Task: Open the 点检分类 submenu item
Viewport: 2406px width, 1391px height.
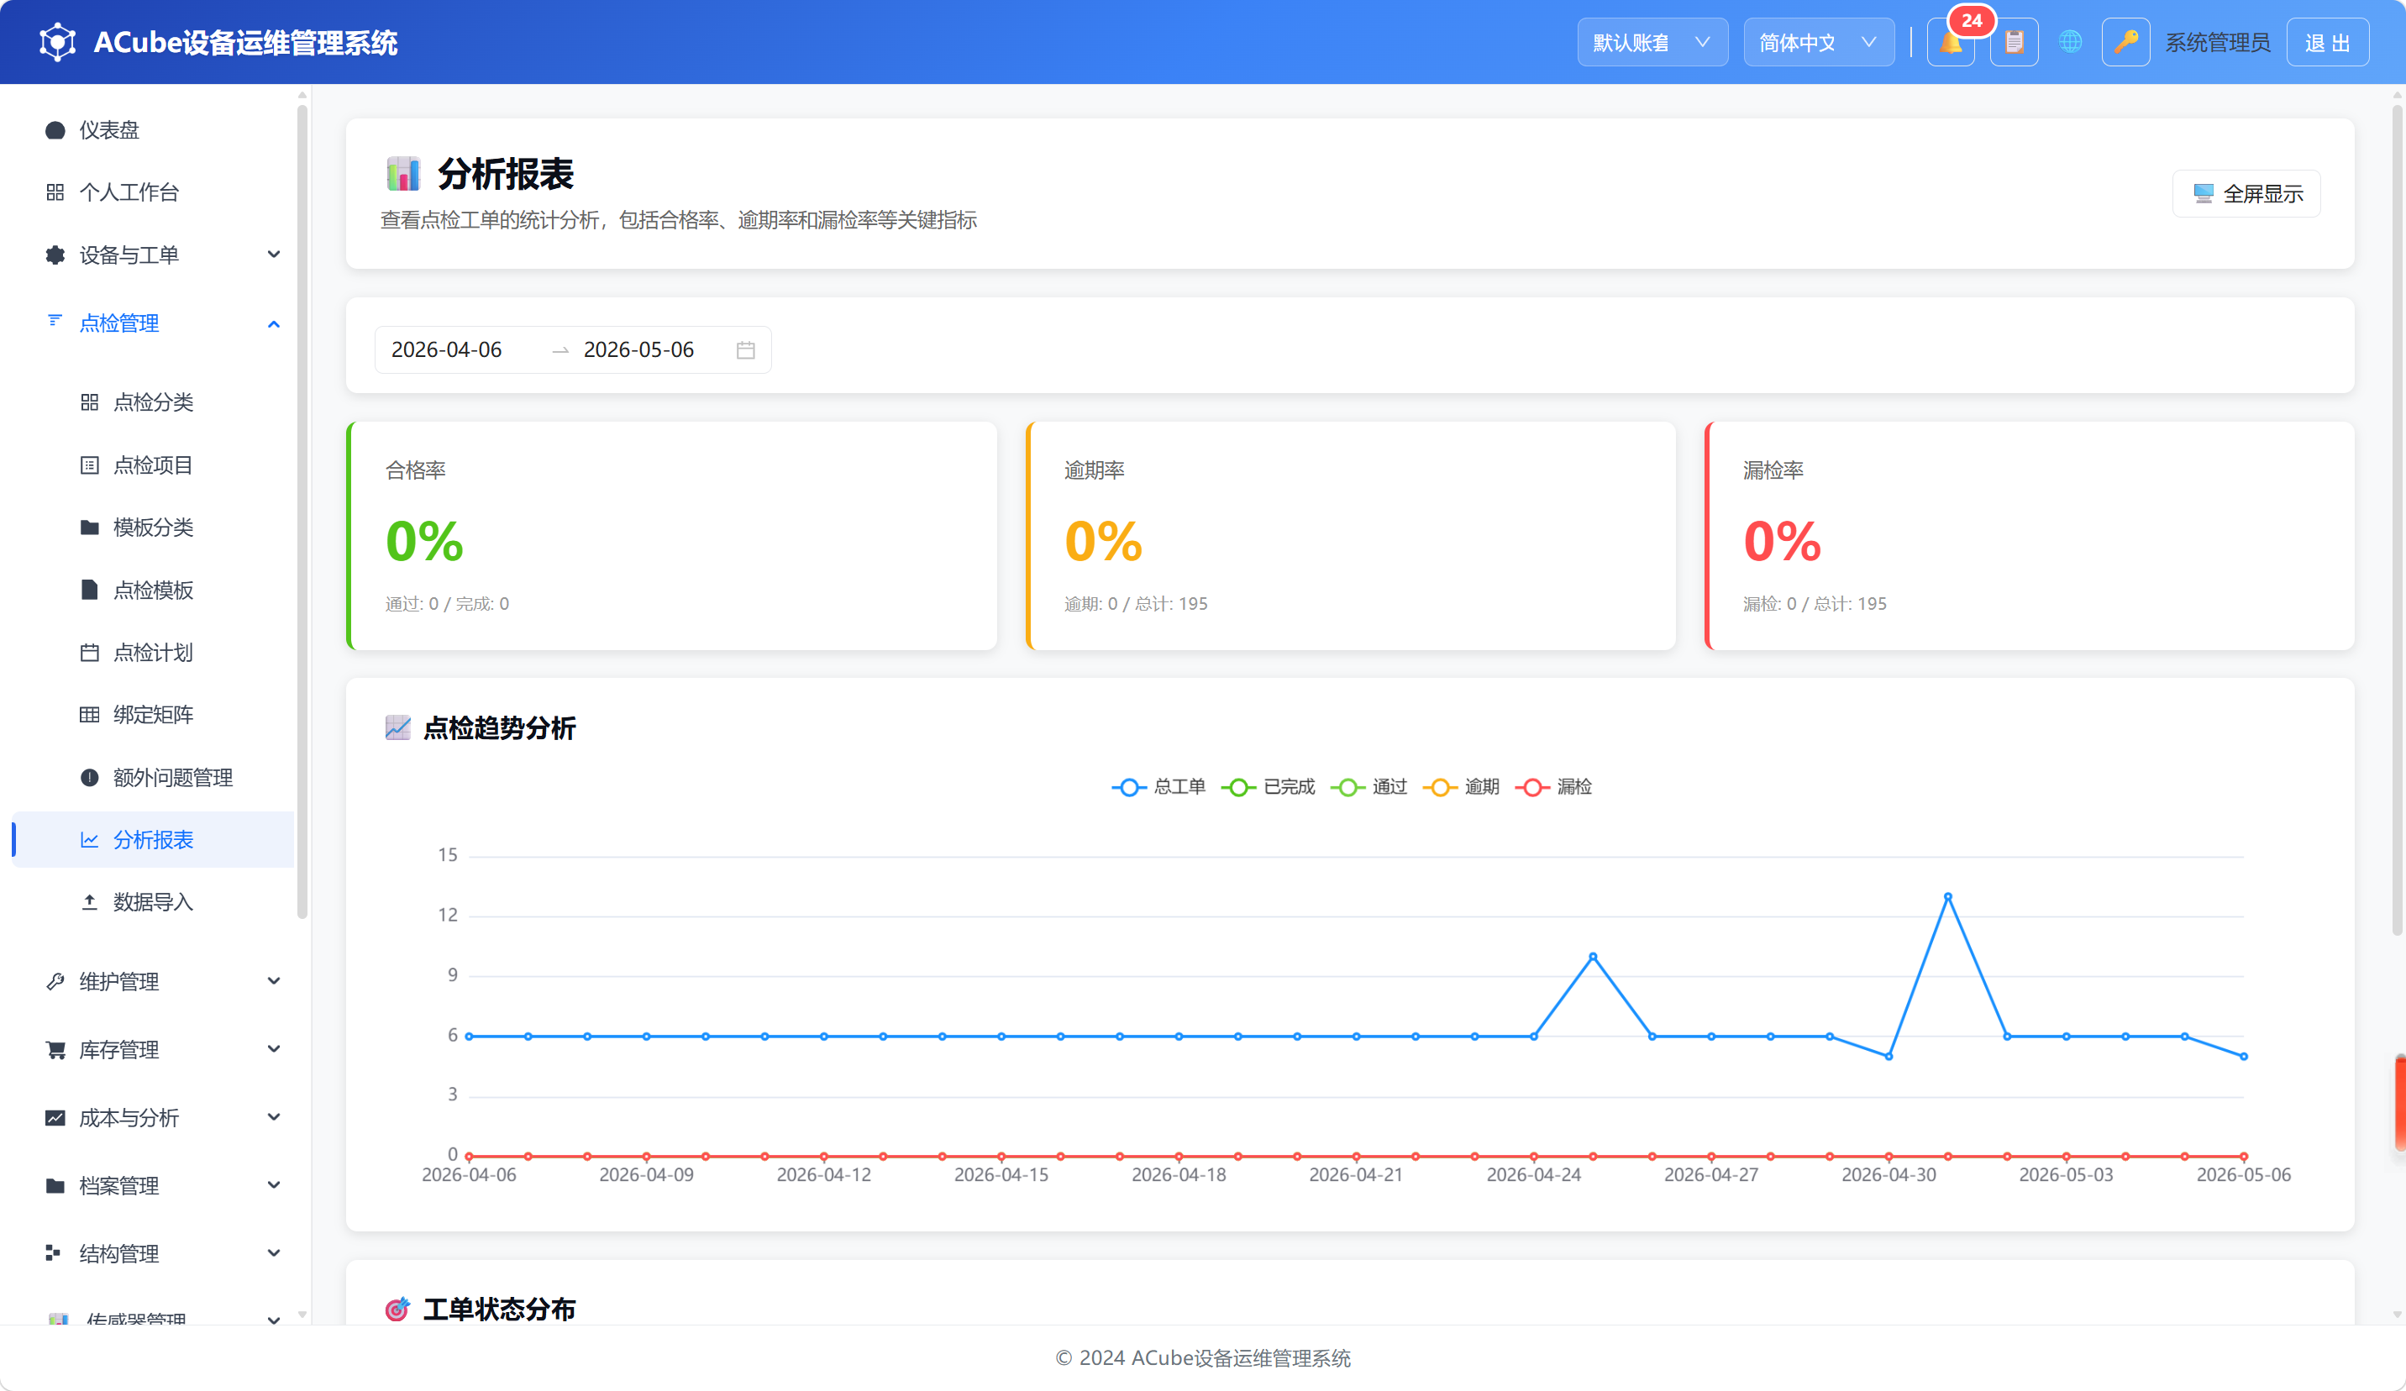Action: point(153,403)
